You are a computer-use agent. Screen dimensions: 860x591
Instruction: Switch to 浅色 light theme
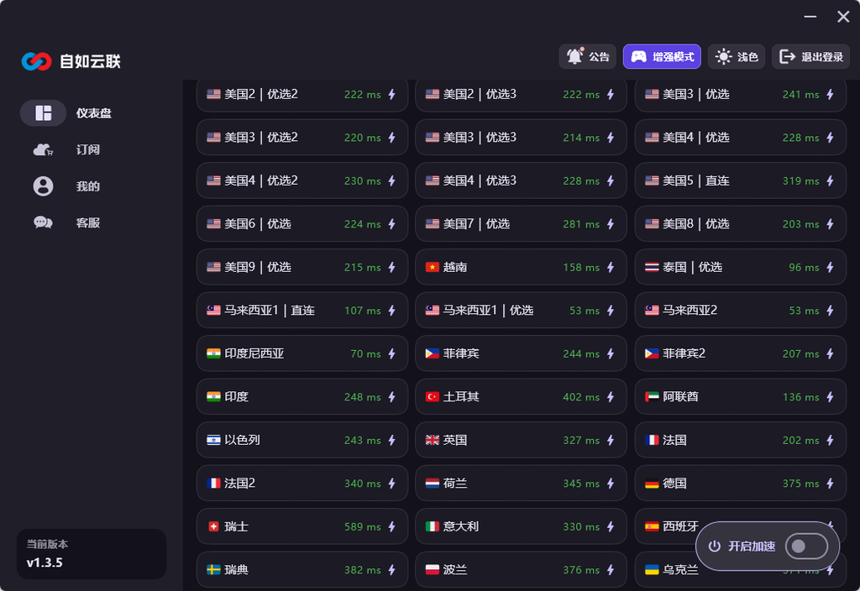(737, 56)
